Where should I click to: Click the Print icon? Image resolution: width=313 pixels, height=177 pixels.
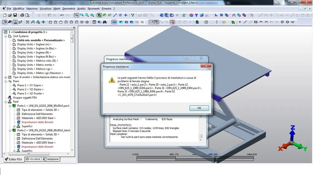coord(22,15)
